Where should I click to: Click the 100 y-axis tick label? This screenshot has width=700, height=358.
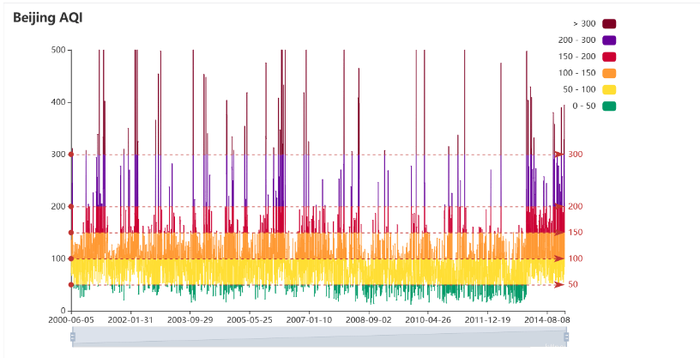click(x=59, y=258)
